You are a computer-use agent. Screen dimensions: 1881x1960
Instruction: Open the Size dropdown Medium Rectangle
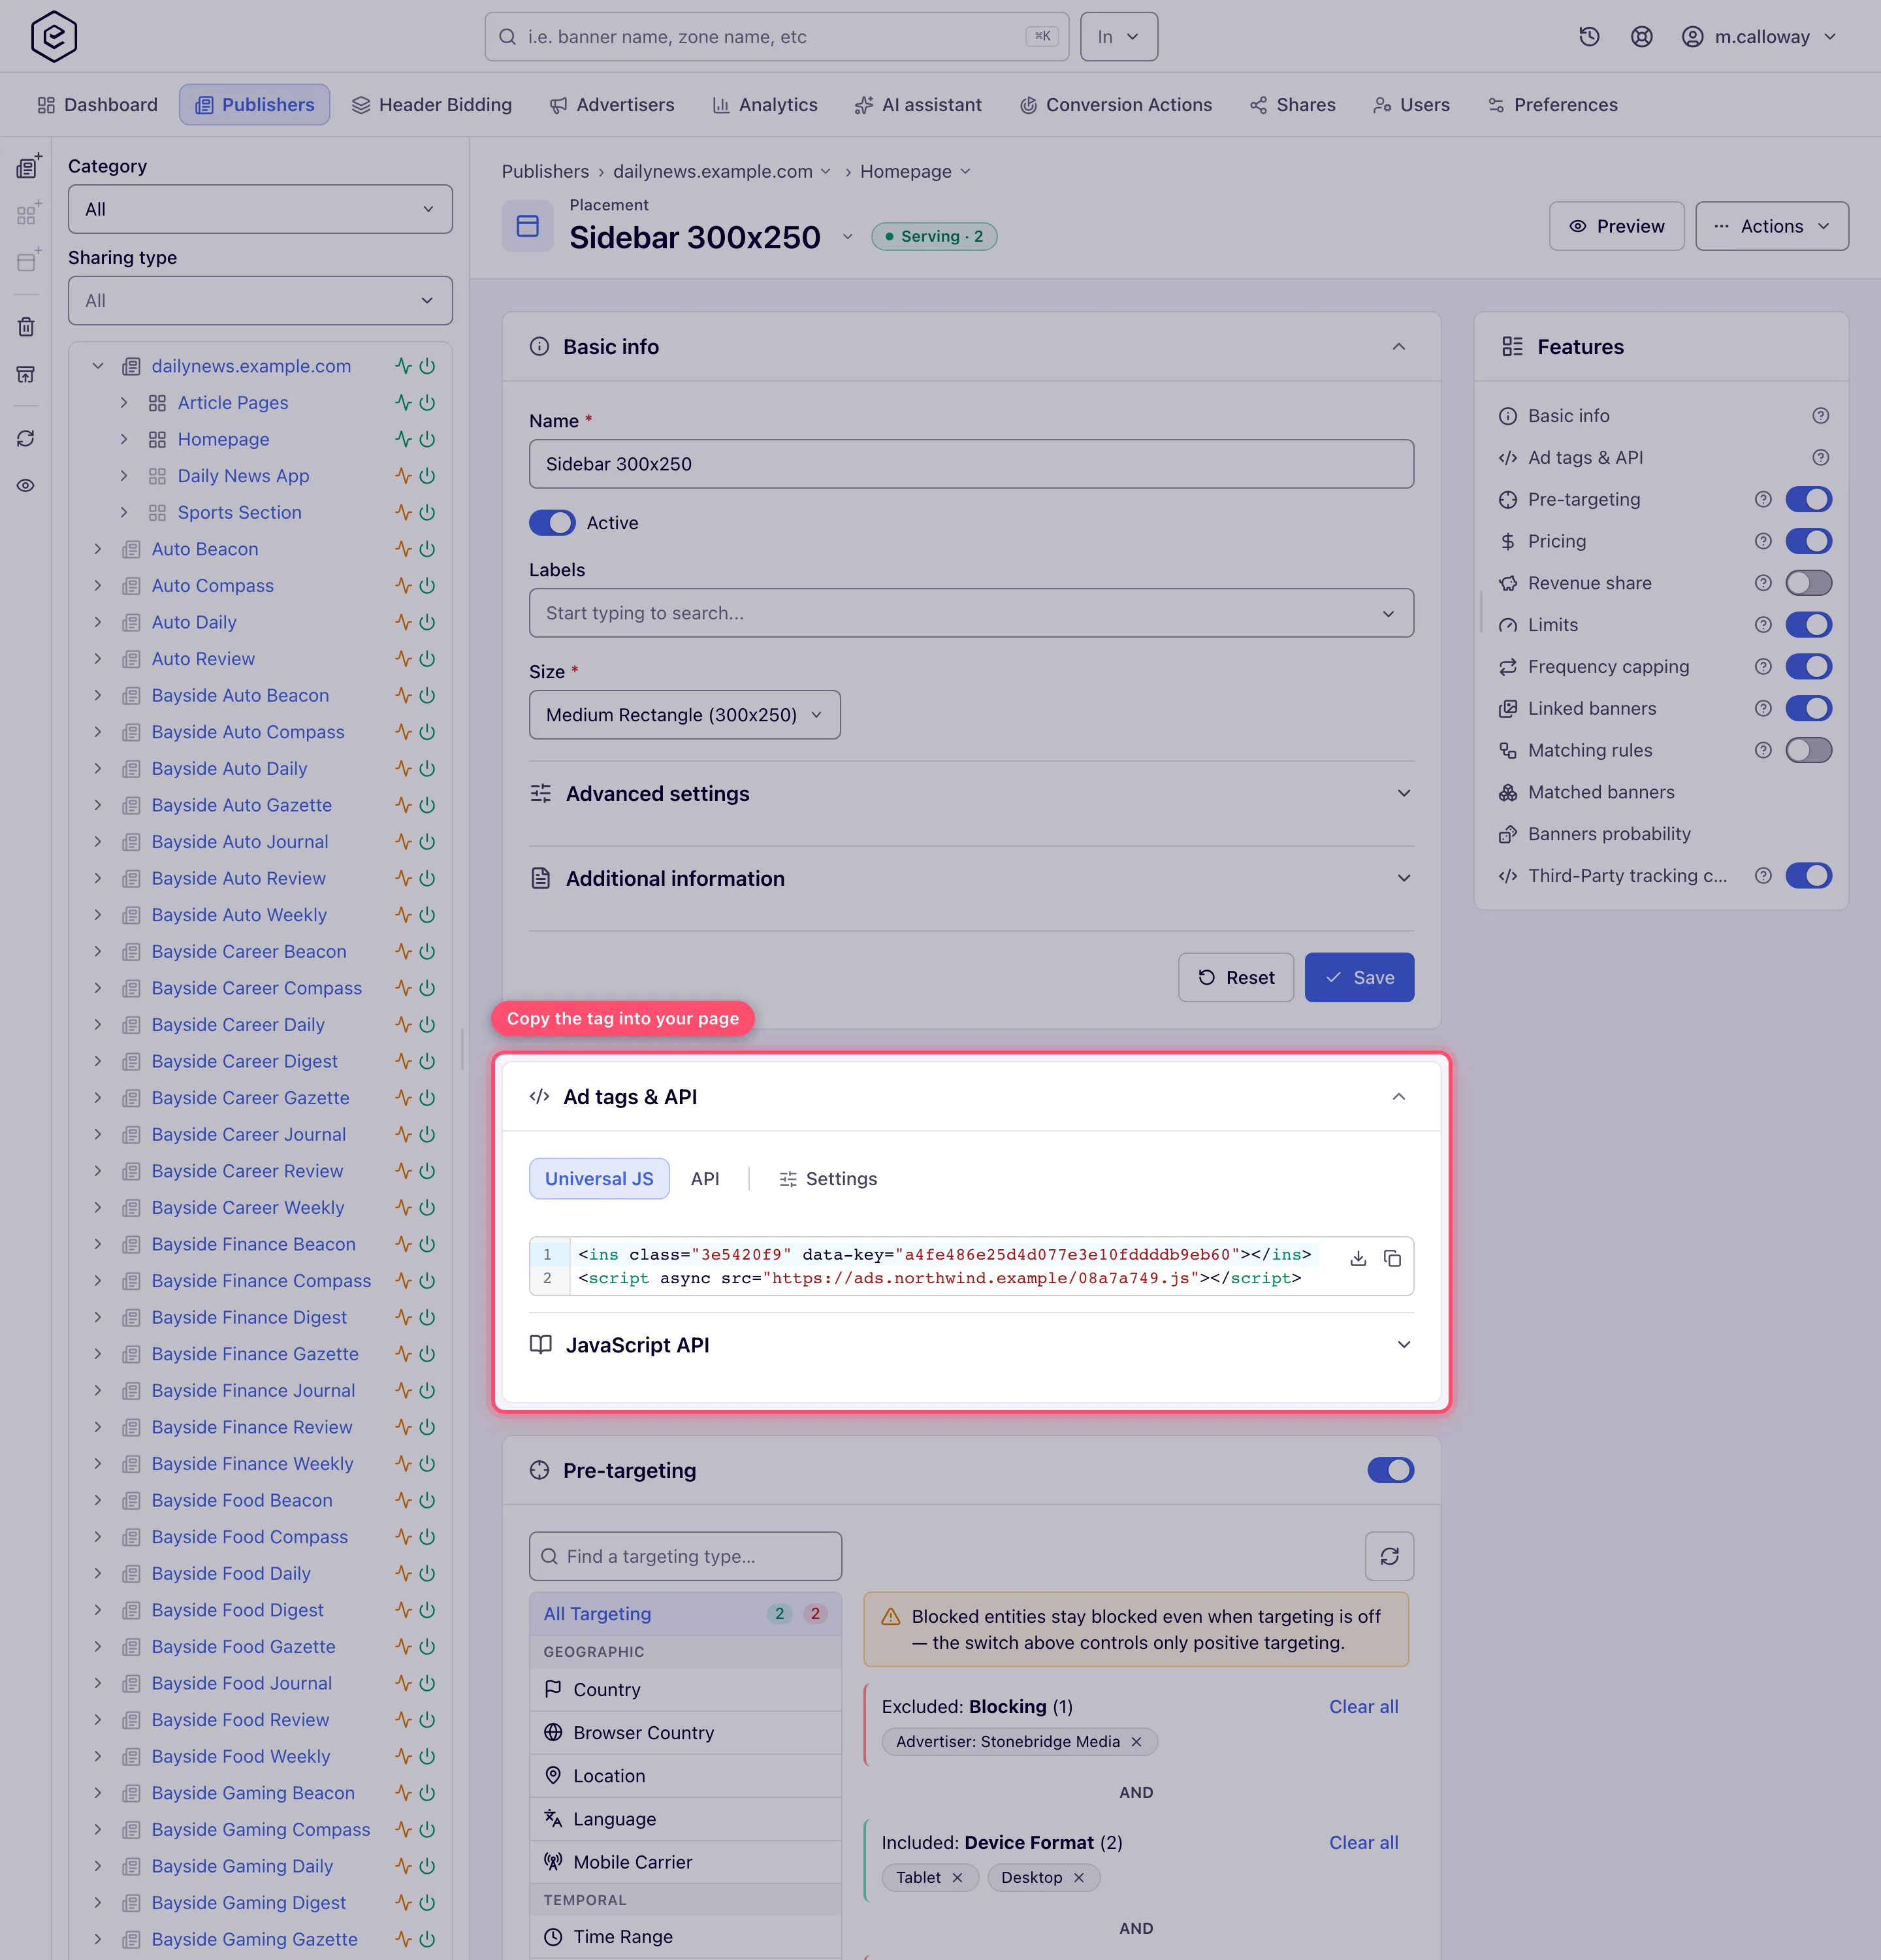pos(684,715)
